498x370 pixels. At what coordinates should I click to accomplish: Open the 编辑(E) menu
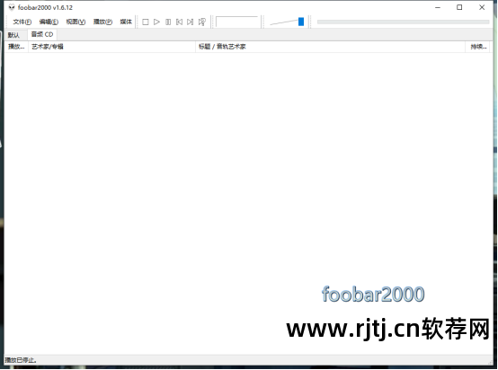tap(49, 22)
